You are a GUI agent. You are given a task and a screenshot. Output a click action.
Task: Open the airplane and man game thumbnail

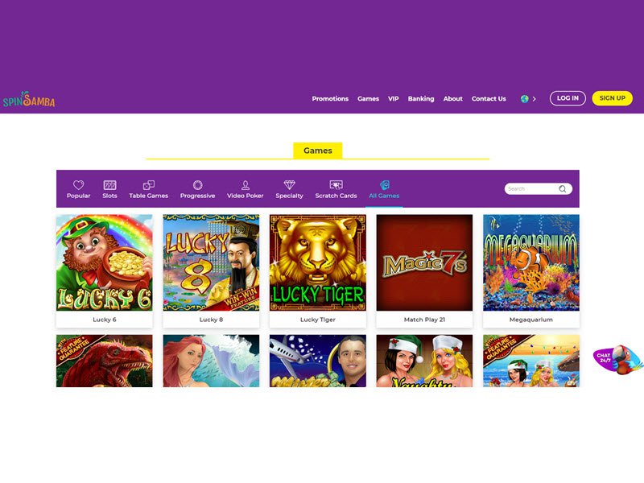click(318, 361)
